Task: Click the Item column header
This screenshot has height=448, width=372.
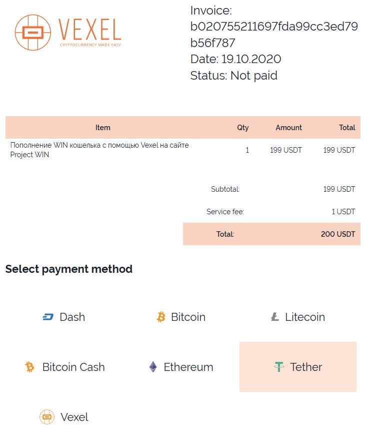Action: [x=102, y=128]
